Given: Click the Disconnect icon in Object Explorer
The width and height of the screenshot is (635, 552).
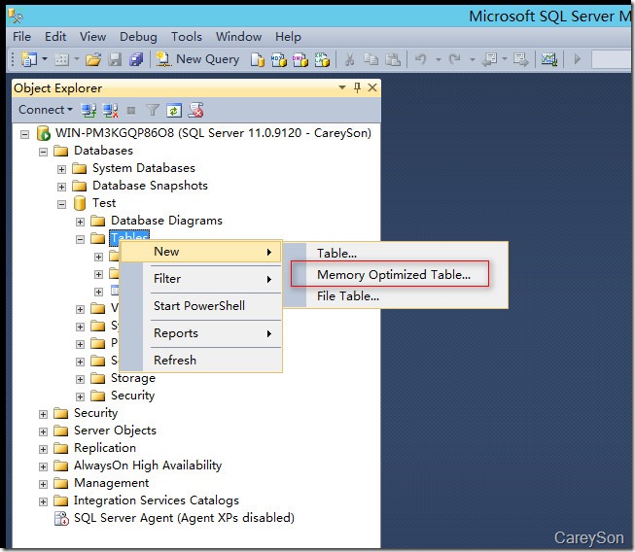Looking at the screenshot, I should pyautogui.click(x=109, y=110).
